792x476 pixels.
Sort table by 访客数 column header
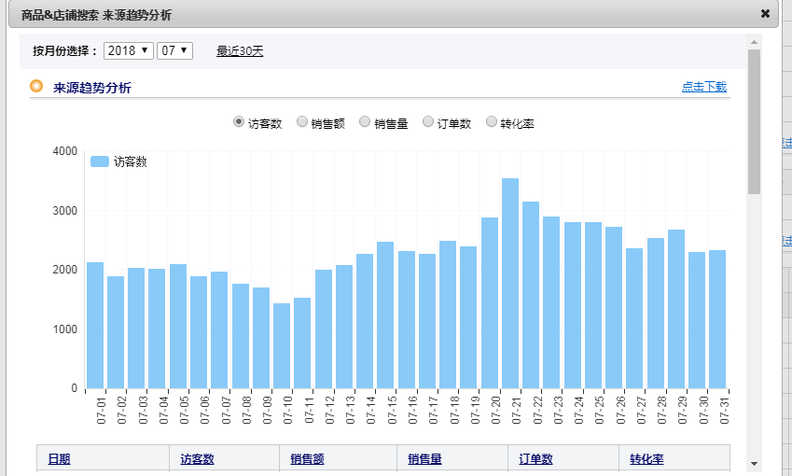[x=197, y=459]
